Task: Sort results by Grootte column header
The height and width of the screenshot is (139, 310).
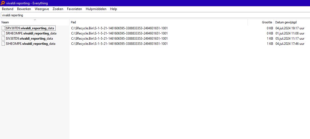Action: (261, 22)
